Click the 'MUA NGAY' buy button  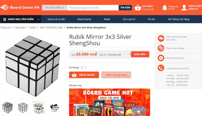[x=84, y=75]
